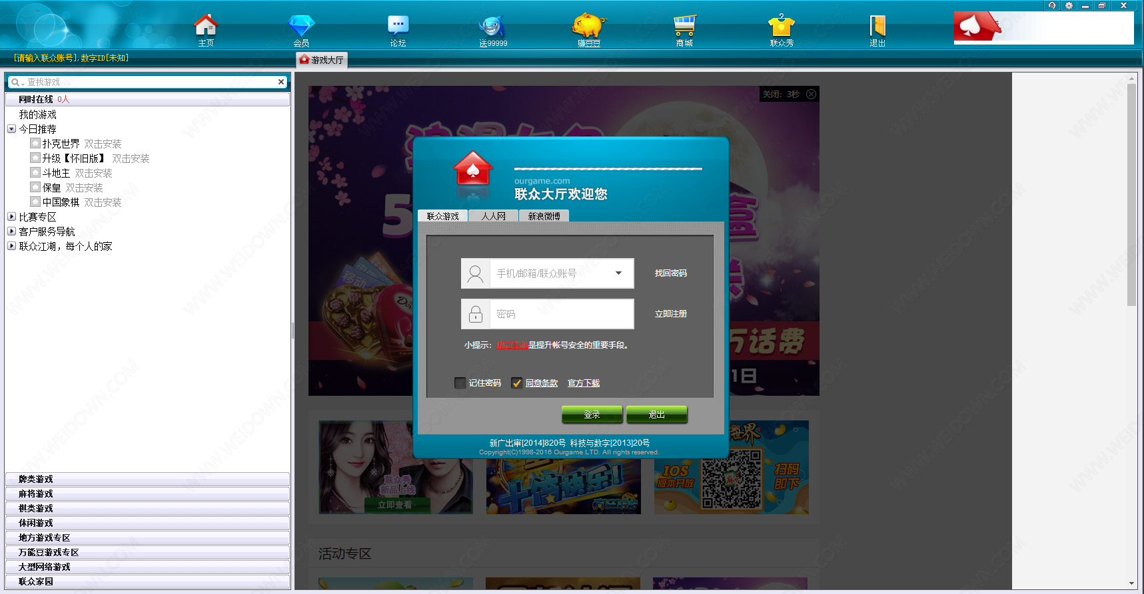Open the QR code 扫码 promo thumbnail
This screenshot has width=1144, height=594.
(732, 467)
